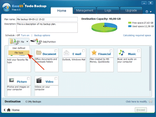Enable the E-mail backup checkbox
The height and width of the screenshot is (117, 156).
[84, 51]
